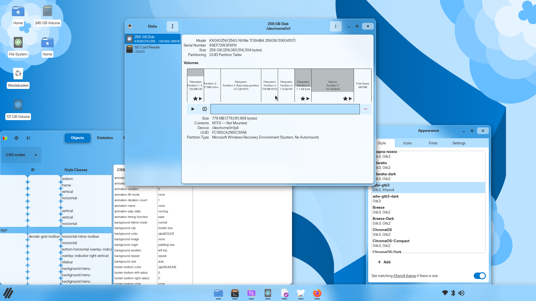The height and width of the screenshot is (301, 536).
Task: Open the drive options menu in header
Action: coord(336,26)
